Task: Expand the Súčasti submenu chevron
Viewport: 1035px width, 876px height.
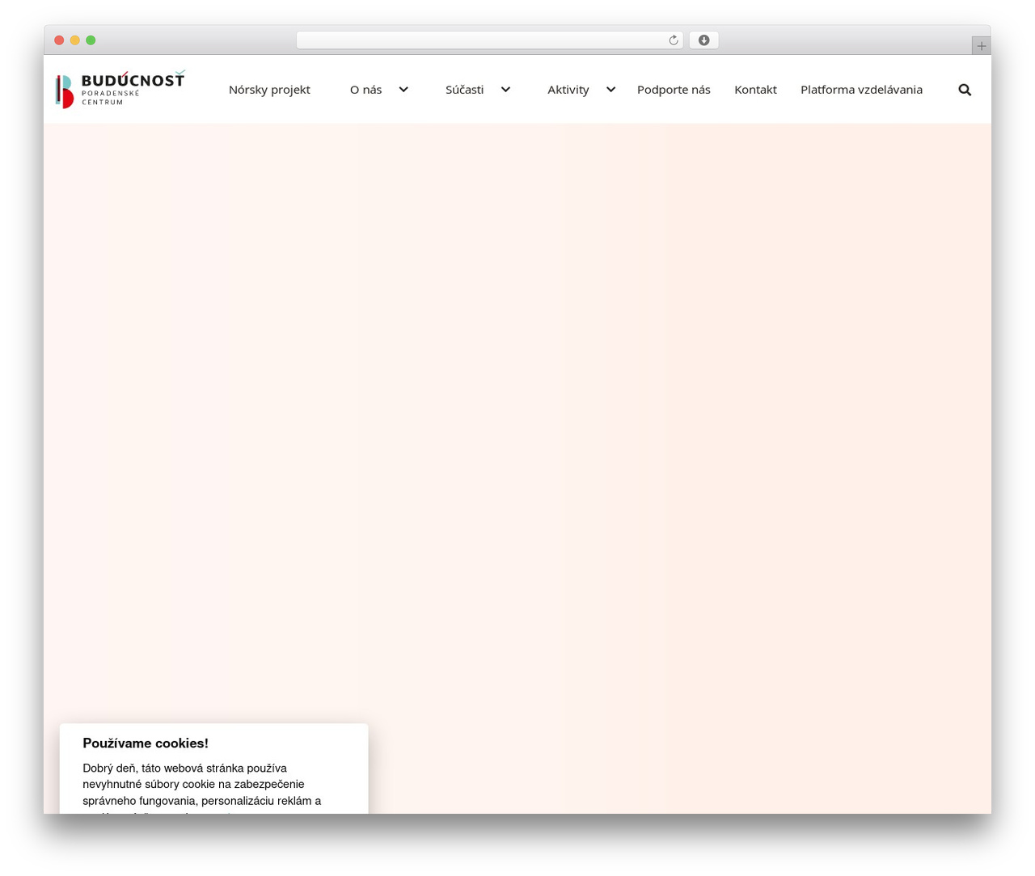Action: coord(505,90)
